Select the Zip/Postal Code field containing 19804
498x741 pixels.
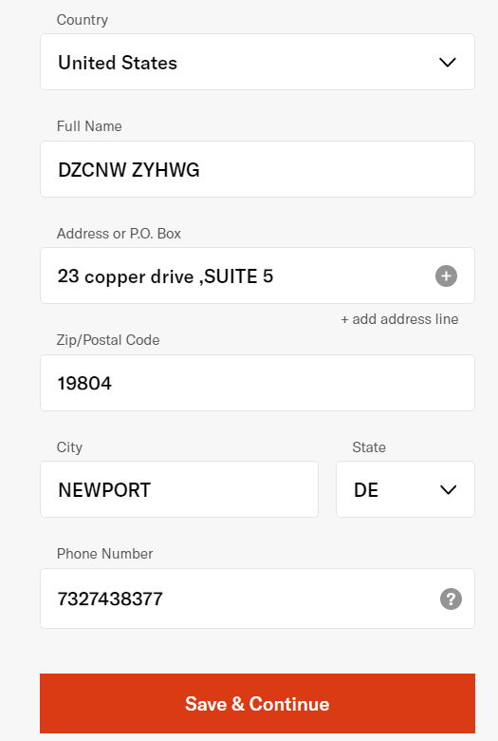click(x=257, y=383)
